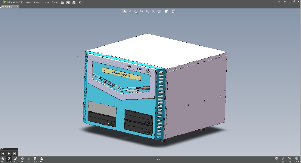Image resolution: width=301 pixels, height=163 pixels.
Task: Print the model using the printer icon
Action: point(74,2)
